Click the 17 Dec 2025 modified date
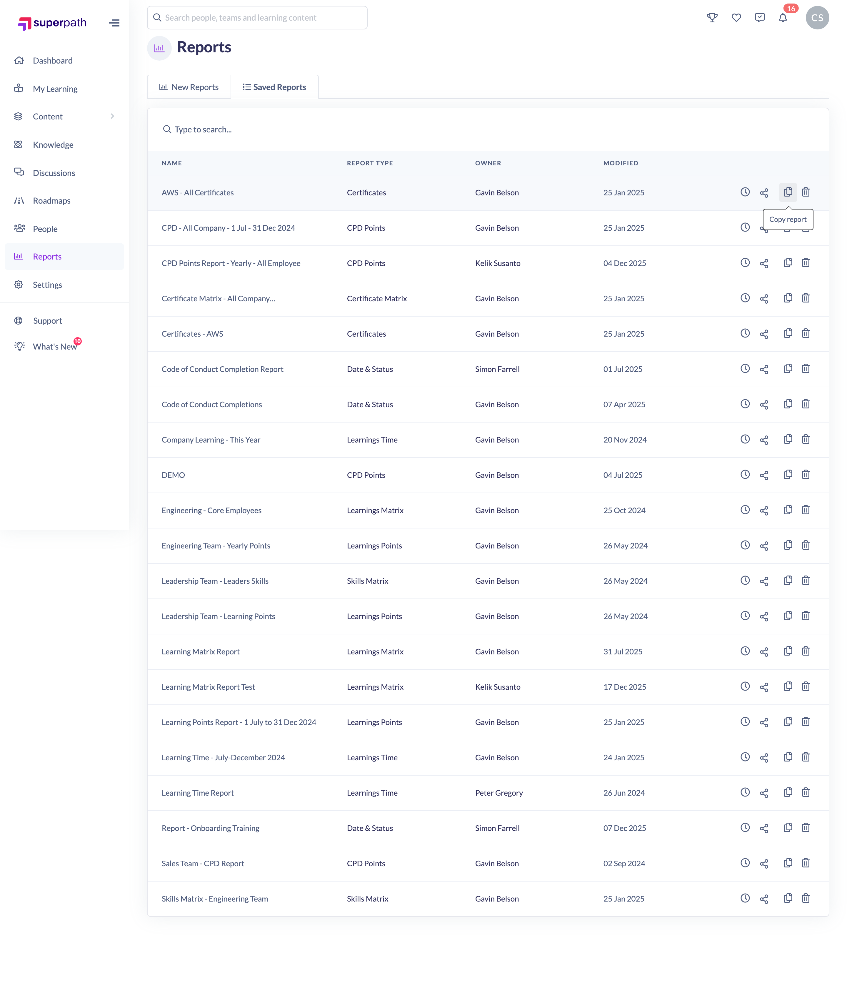The image size is (847, 991). (x=624, y=687)
